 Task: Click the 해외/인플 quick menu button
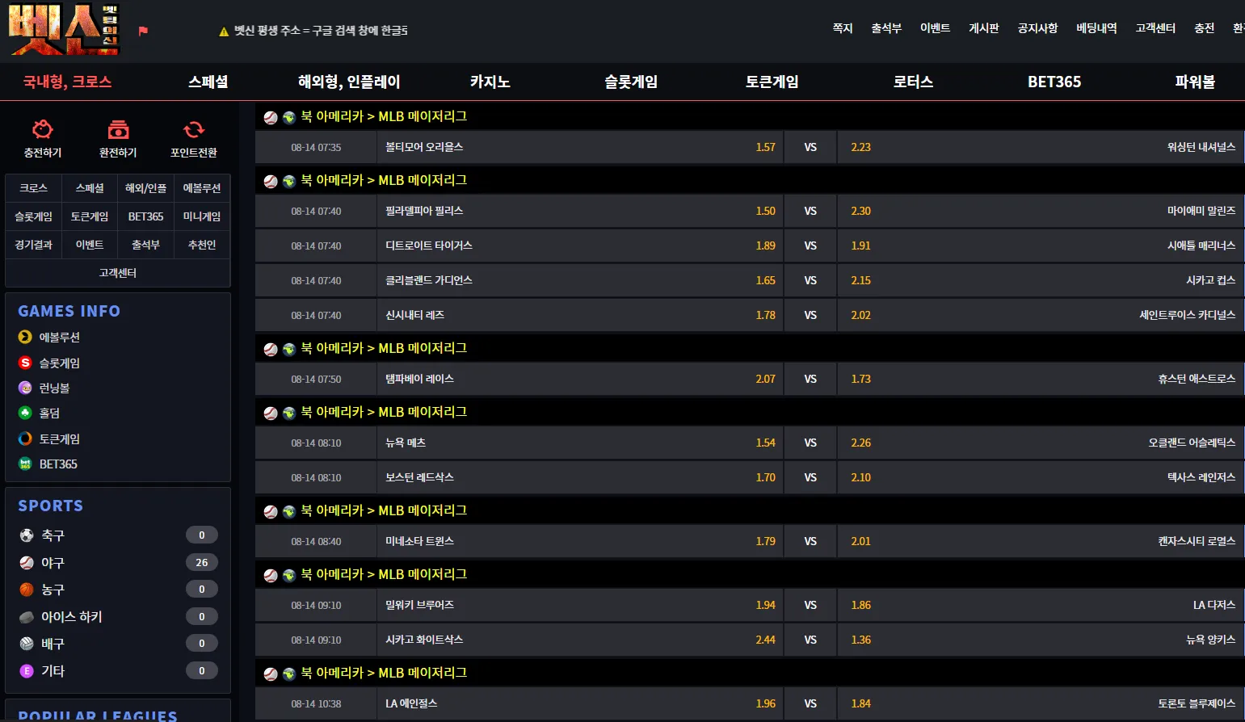tap(146, 188)
